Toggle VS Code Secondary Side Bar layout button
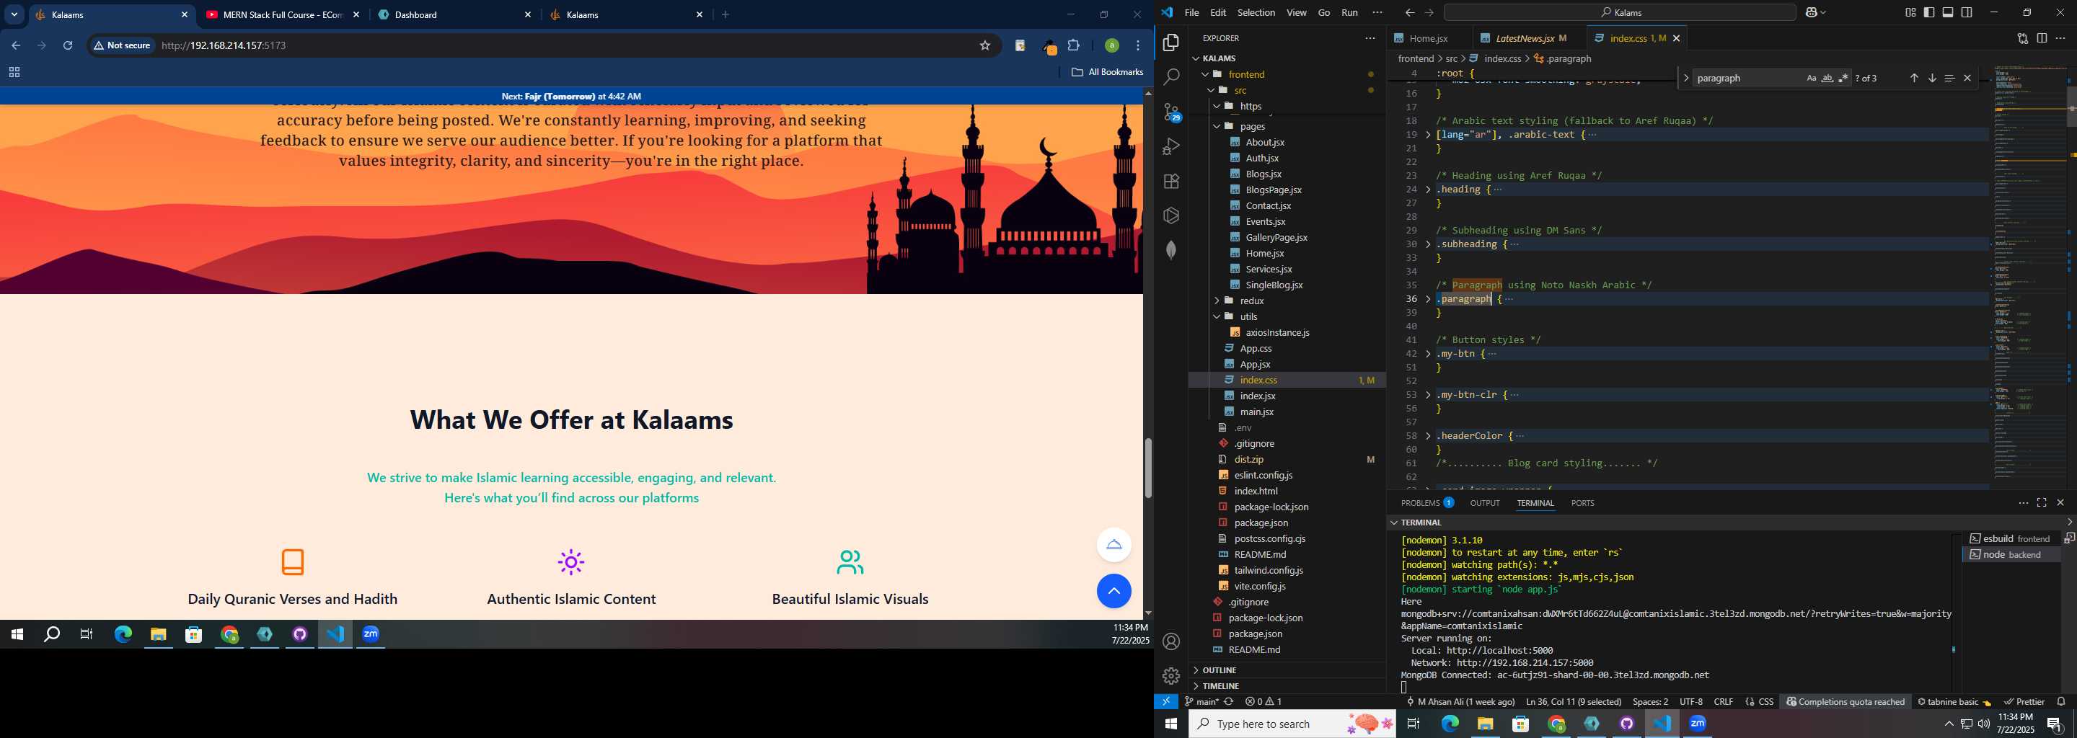Viewport: 2077px width, 738px height. pyautogui.click(x=1967, y=12)
